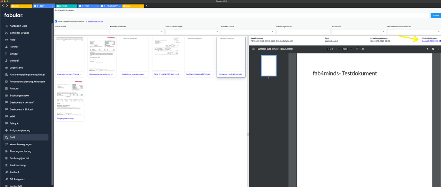Screen dimensions: 441x187
Task: Zoom out the PDF viewer
Action: point(339,49)
